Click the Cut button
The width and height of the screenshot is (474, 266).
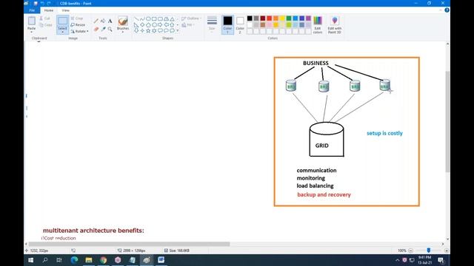click(44, 18)
